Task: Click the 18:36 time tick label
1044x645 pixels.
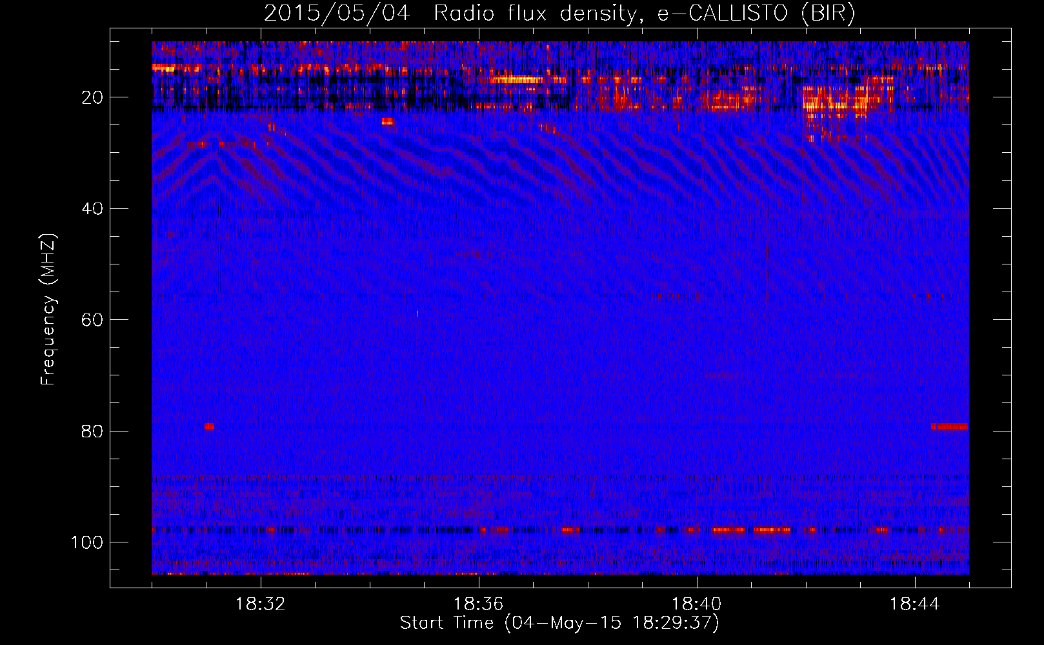Action: click(x=479, y=604)
